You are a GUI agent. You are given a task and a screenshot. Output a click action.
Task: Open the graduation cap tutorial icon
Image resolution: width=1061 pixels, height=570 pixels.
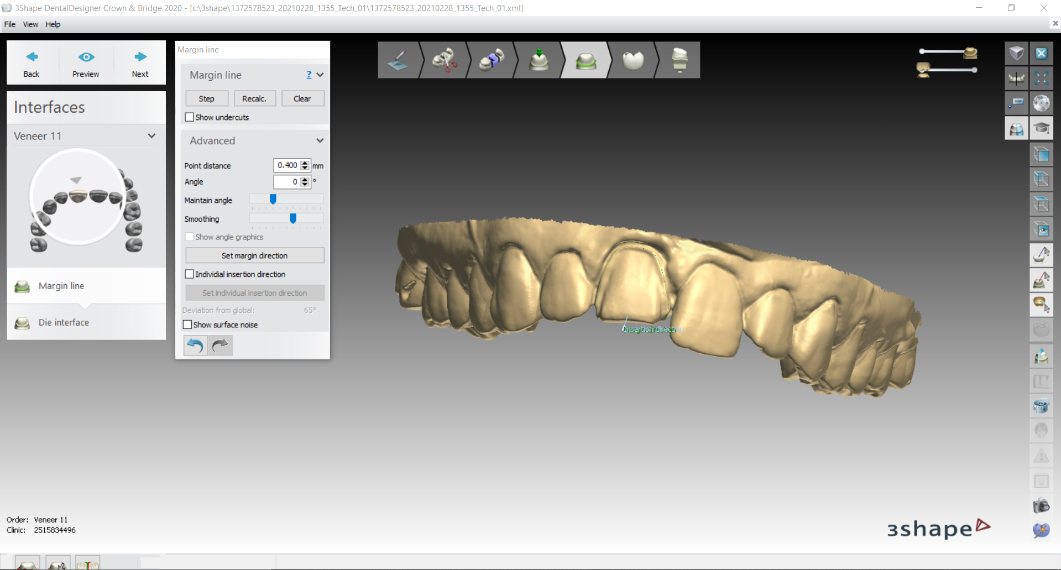[1041, 128]
